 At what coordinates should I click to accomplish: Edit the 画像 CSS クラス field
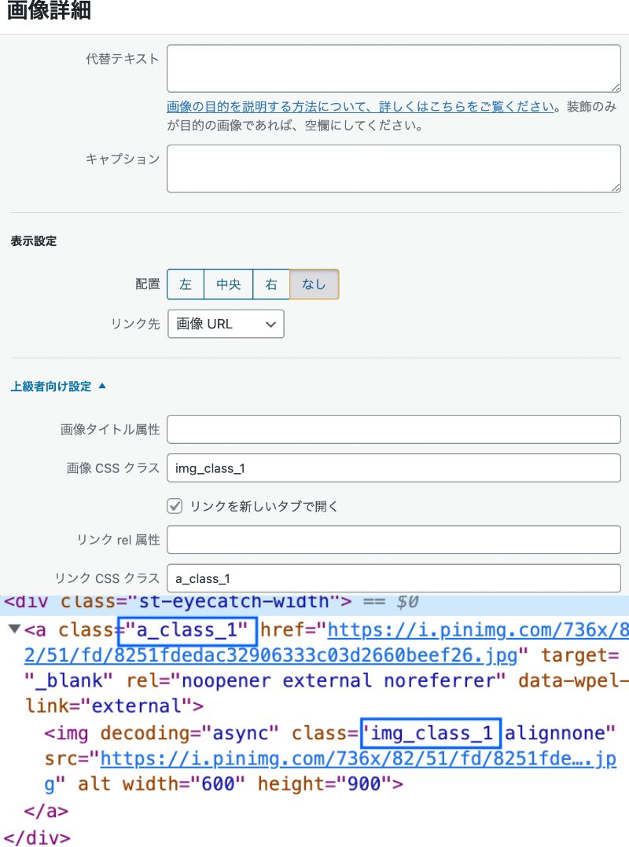pos(393,467)
